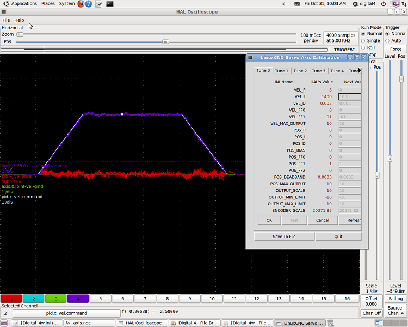Quit the calibration window
This screenshot has width=408, height=327.
coord(338,237)
